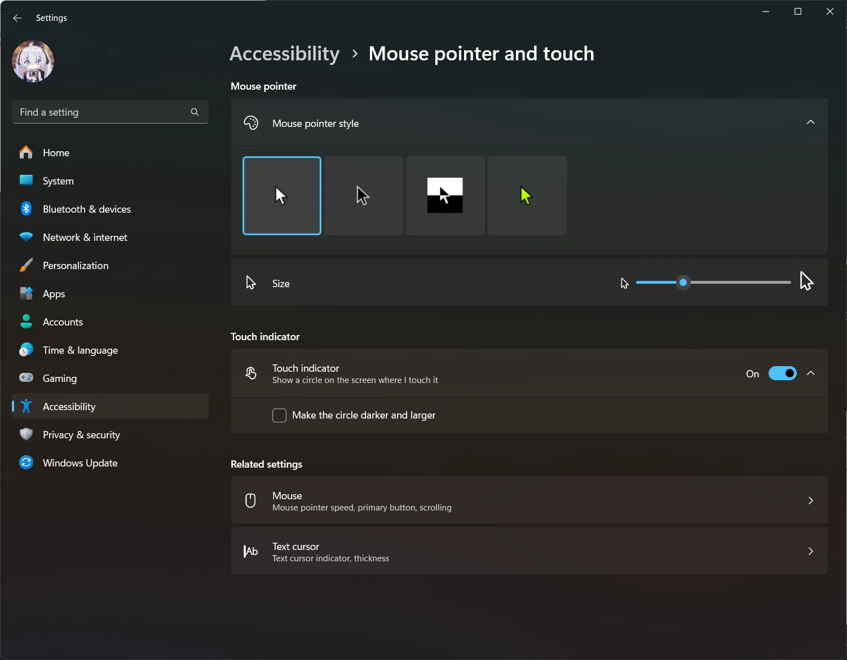Click the user profile avatar picture
The width and height of the screenshot is (847, 660).
tap(33, 61)
